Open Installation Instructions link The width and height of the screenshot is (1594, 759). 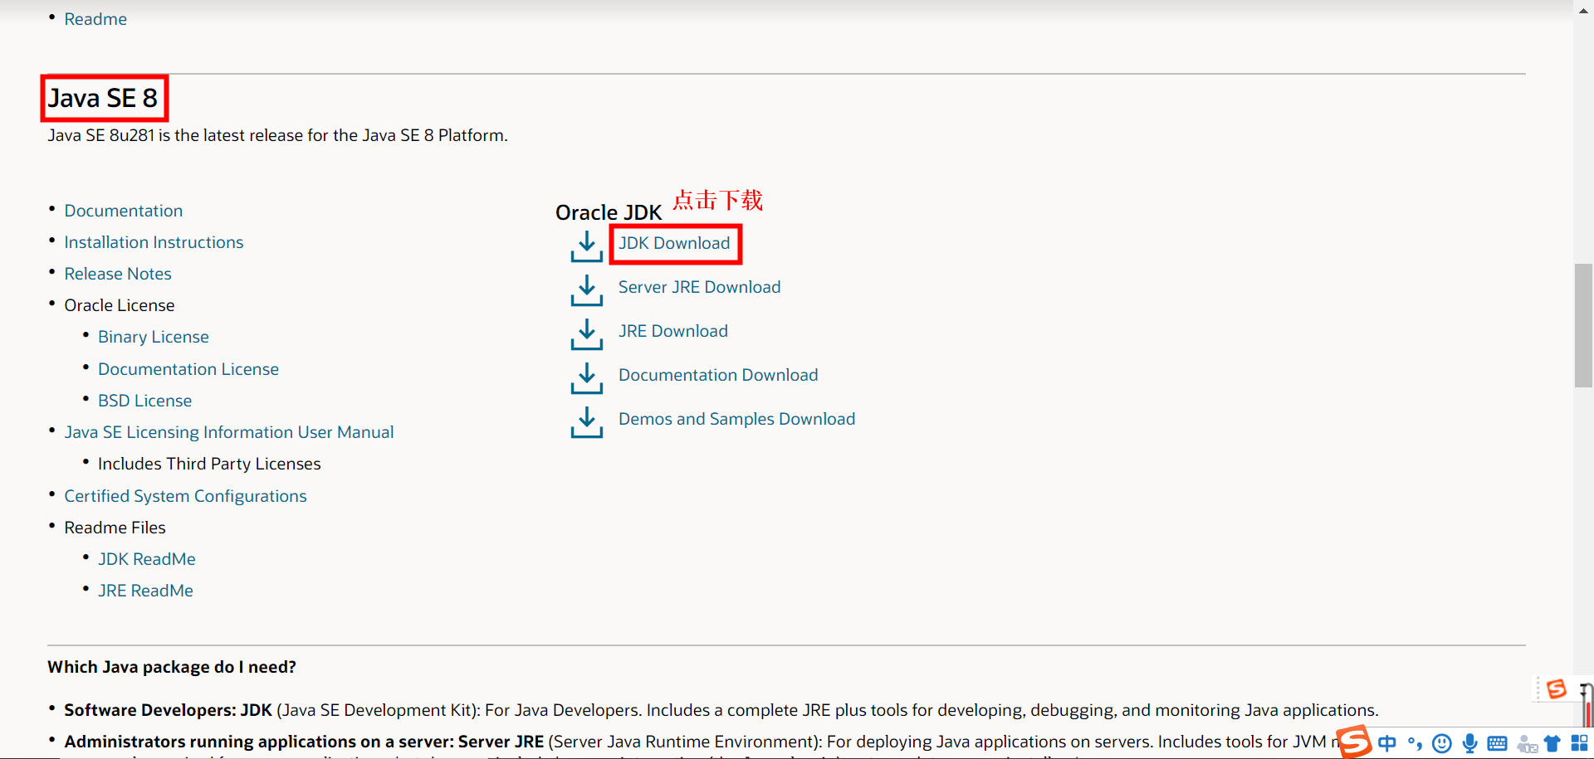[x=154, y=242]
